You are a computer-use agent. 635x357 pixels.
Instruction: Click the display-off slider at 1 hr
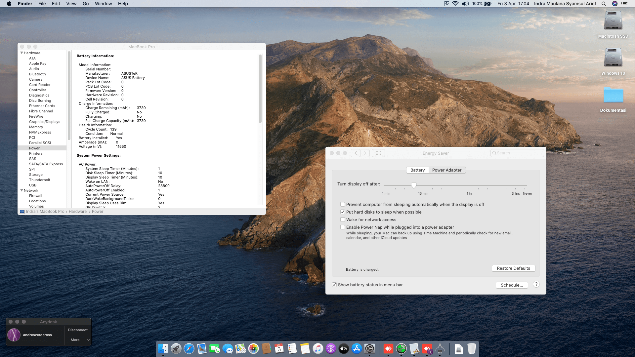469,185
